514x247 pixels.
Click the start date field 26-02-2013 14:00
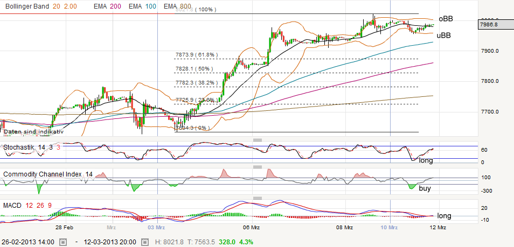pyautogui.click(x=27, y=242)
